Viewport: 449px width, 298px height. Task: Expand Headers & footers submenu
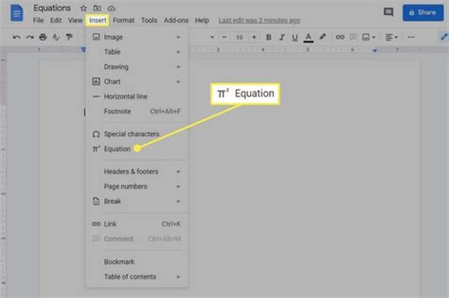click(137, 171)
